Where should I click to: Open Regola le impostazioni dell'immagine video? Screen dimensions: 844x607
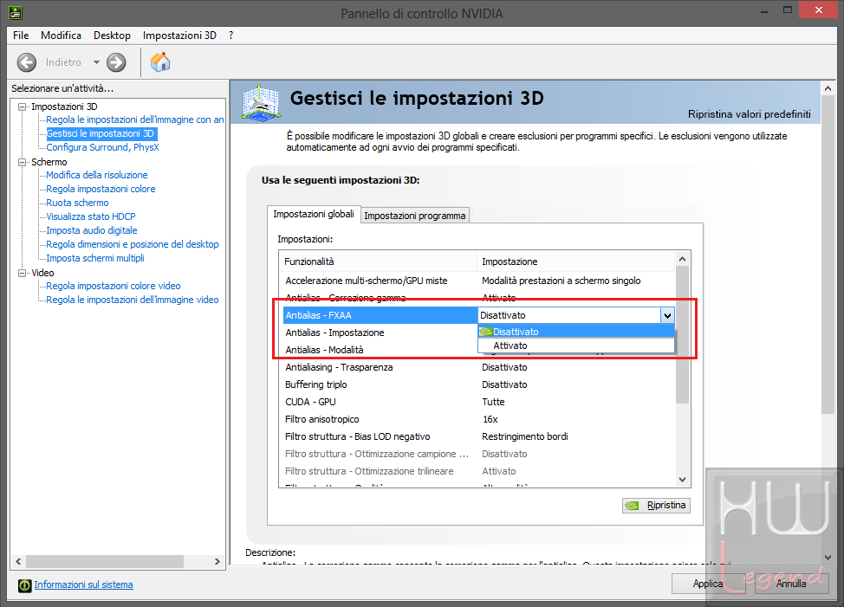133,300
